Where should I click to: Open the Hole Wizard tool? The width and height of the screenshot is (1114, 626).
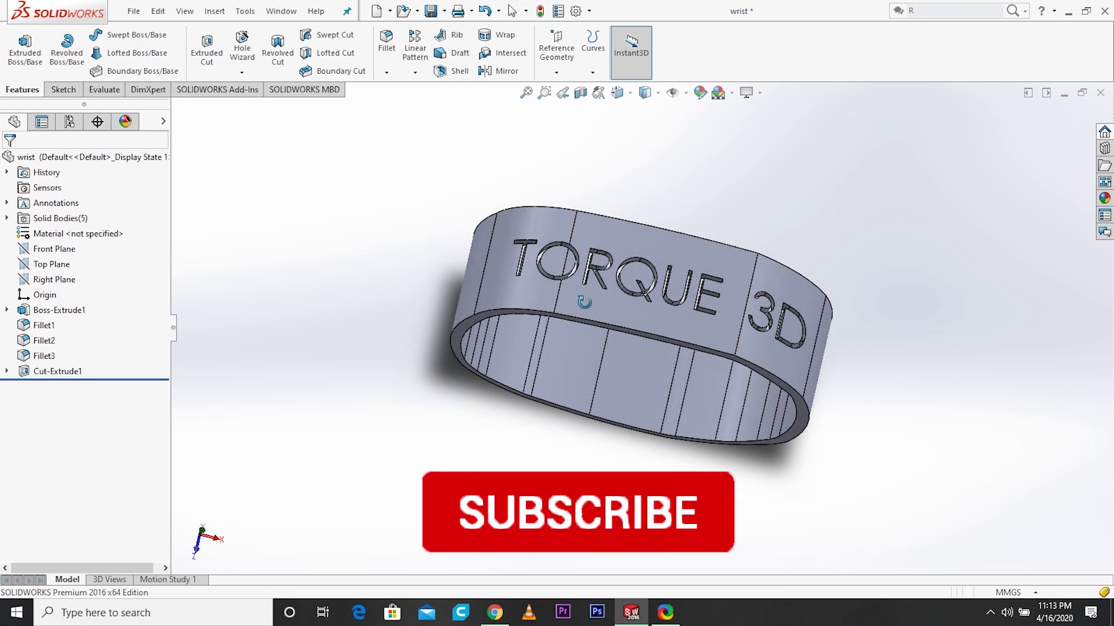(242, 49)
